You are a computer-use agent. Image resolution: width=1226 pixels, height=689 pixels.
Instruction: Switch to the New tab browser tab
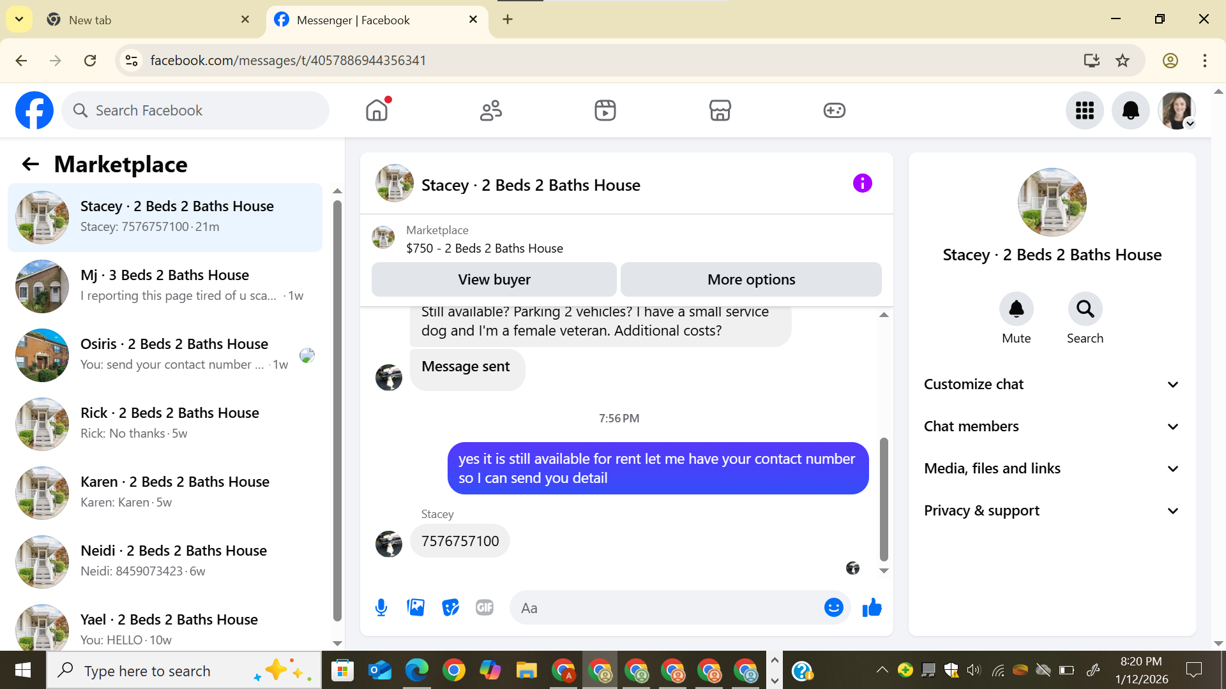click(147, 20)
